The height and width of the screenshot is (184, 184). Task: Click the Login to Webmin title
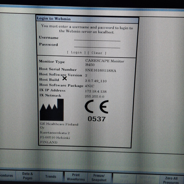(54, 19)
